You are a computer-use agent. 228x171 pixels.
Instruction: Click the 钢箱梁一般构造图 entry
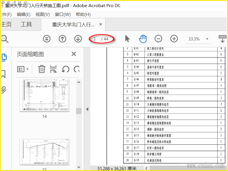(156, 86)
